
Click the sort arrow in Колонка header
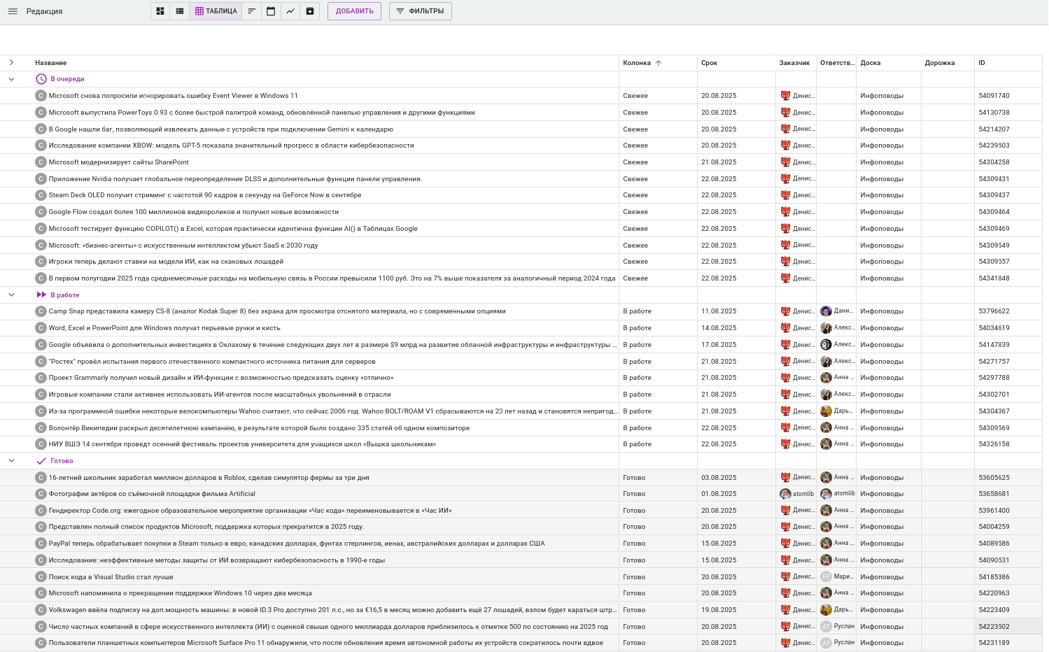[659, 63]
